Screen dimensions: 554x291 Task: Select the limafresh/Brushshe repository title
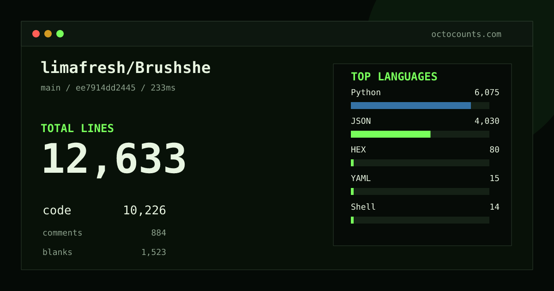(x=126, y=68)
